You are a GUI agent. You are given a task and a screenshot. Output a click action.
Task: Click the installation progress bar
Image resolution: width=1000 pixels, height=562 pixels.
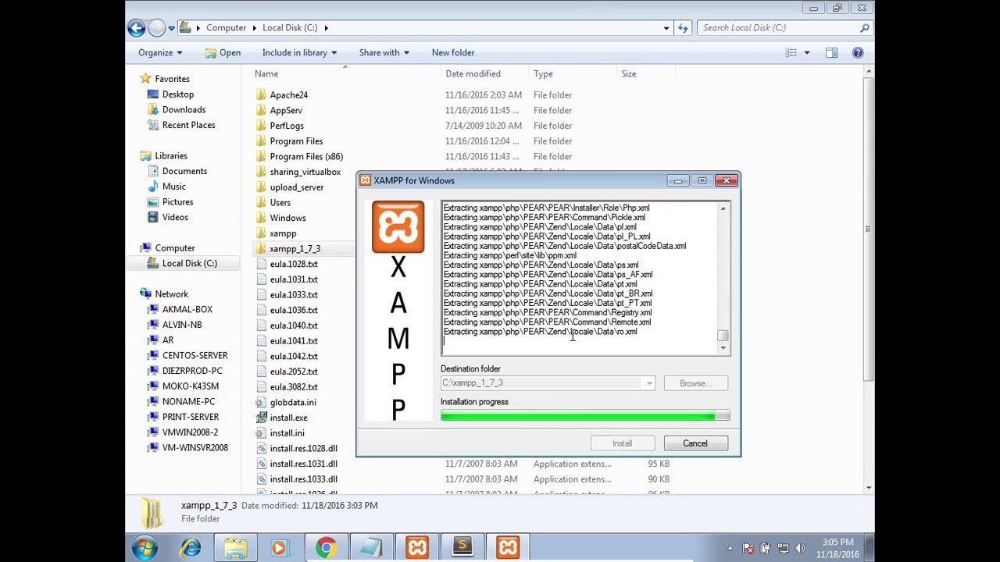[585, 416]
